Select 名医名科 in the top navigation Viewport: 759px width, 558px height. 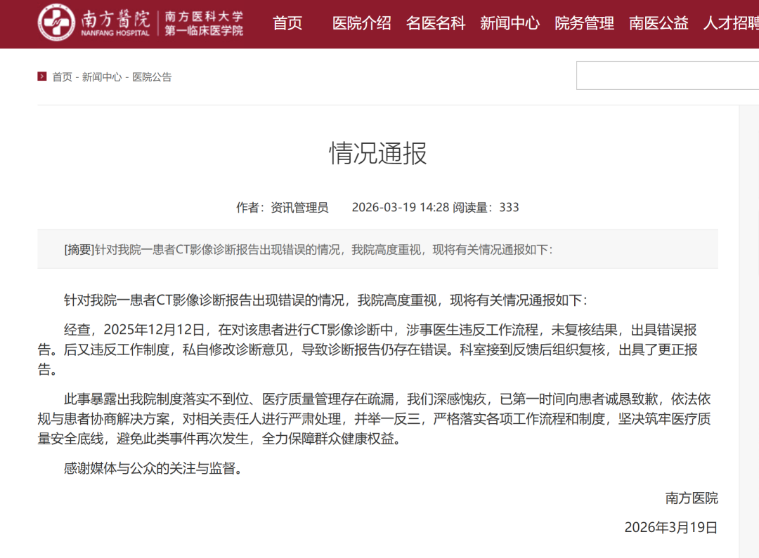[436, 23]
